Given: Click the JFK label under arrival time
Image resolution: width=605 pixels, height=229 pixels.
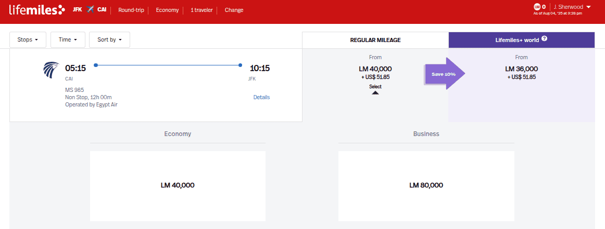Looking at the screenshot, I should click(251, 79).
